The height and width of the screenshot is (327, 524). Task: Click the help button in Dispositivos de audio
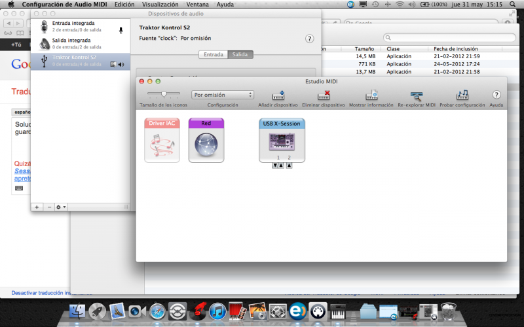(x=309, y=39)
